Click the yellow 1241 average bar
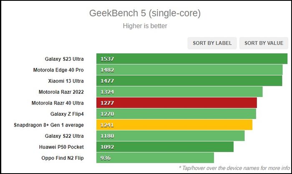This screenshot has width=292, height=174. [174, 125]
